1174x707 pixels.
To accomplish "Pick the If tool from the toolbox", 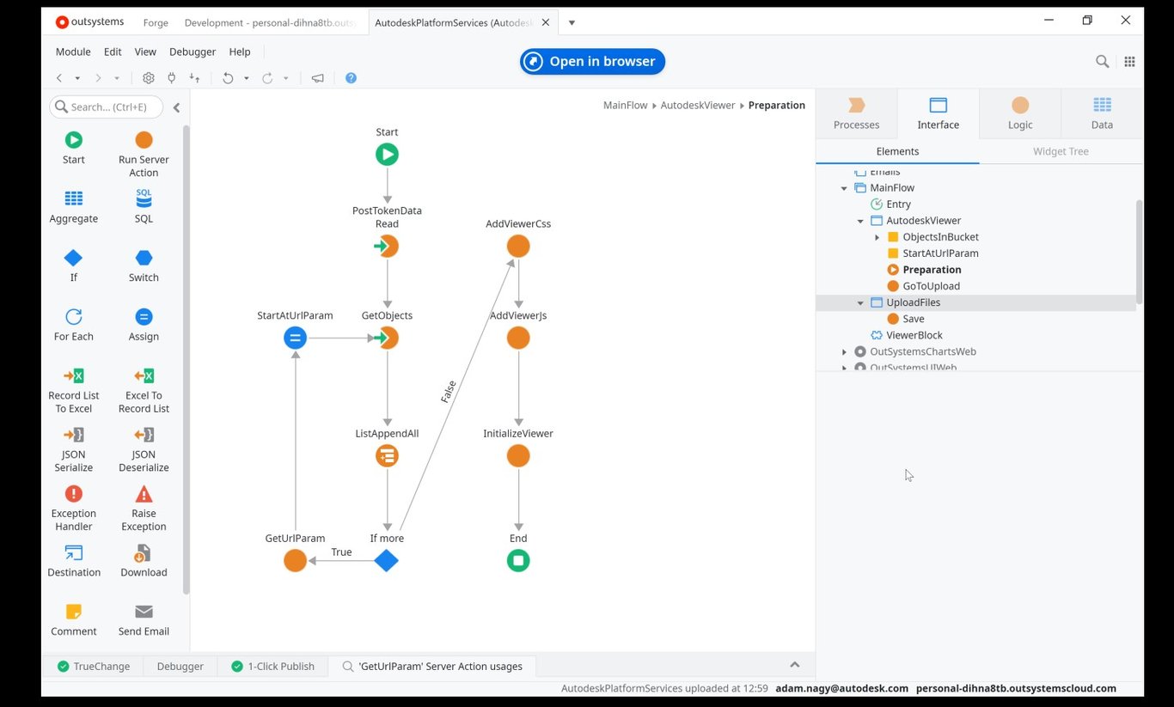I will click(73, 265).
